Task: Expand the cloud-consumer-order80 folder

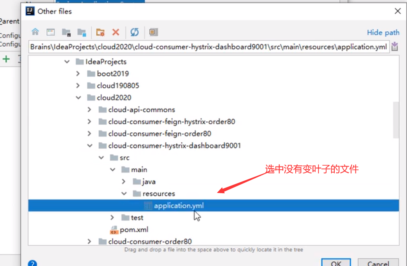Action: point(89,242)
